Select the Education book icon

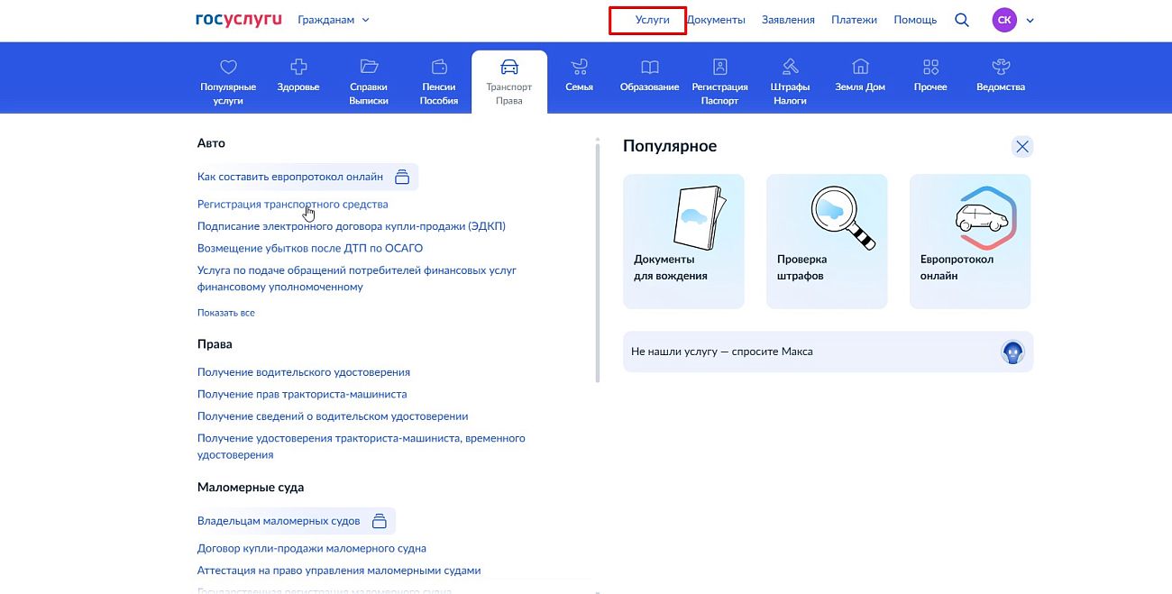(x=650, y=67)
